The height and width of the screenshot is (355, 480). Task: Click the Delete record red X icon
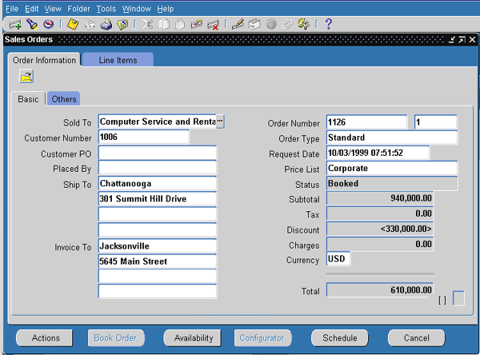214,24
